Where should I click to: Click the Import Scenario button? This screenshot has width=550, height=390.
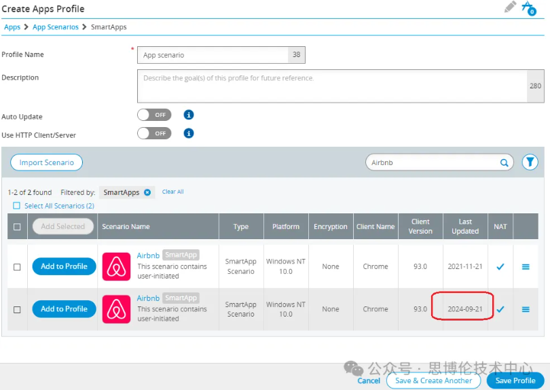click(x=46, y=163)
